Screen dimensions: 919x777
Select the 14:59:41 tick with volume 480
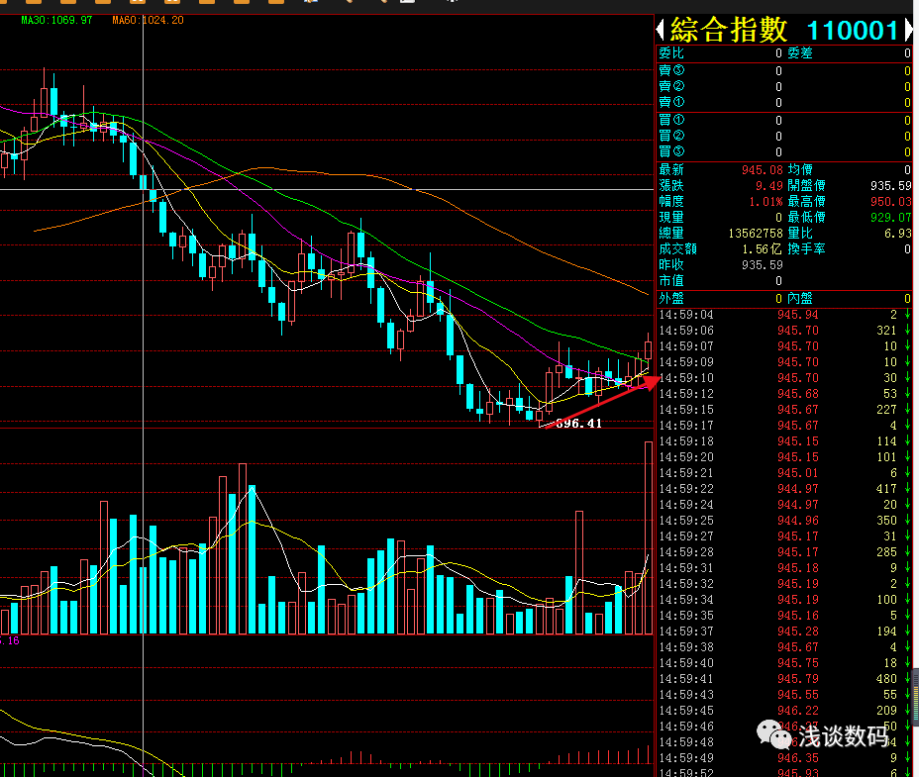pyautogui.click(x=784, y=679)
